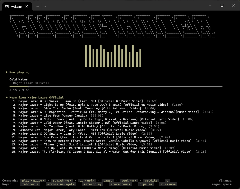Image resolution: width=240 pixels, height=189 pixels.
Task: Click the 0:15 / 3:05 time readout
Action: (19, 90)
